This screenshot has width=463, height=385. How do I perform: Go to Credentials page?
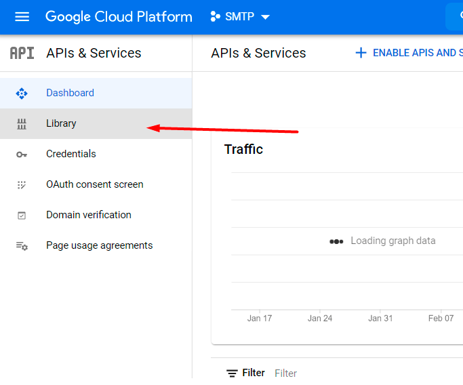click(71, 154)
